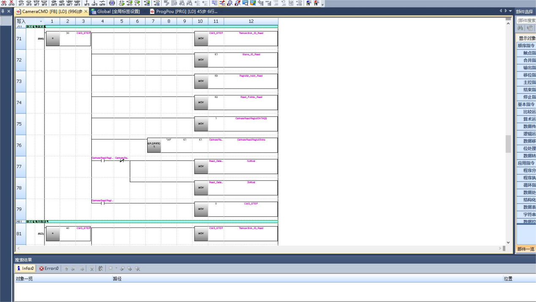Click the equals comparison block on row 71
Image resolution: width=536 pixels, height=302 pixels.
click(52, 38)
